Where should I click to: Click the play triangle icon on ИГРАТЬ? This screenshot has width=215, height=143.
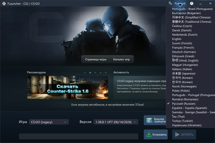click(177, 135)
